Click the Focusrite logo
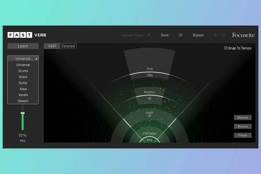The image size is (261, 174). 244,35
